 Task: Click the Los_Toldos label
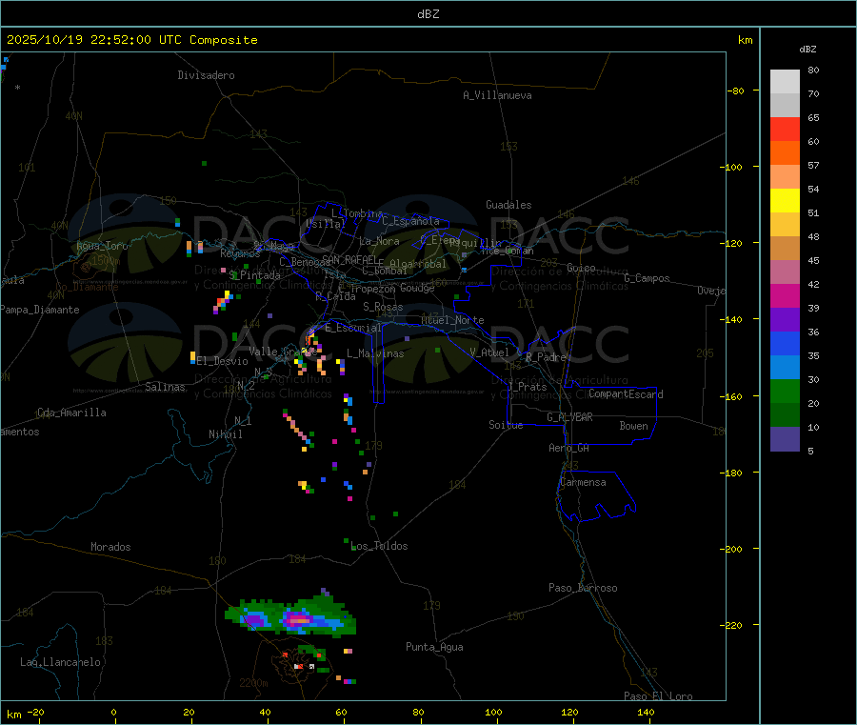(379, 546)
